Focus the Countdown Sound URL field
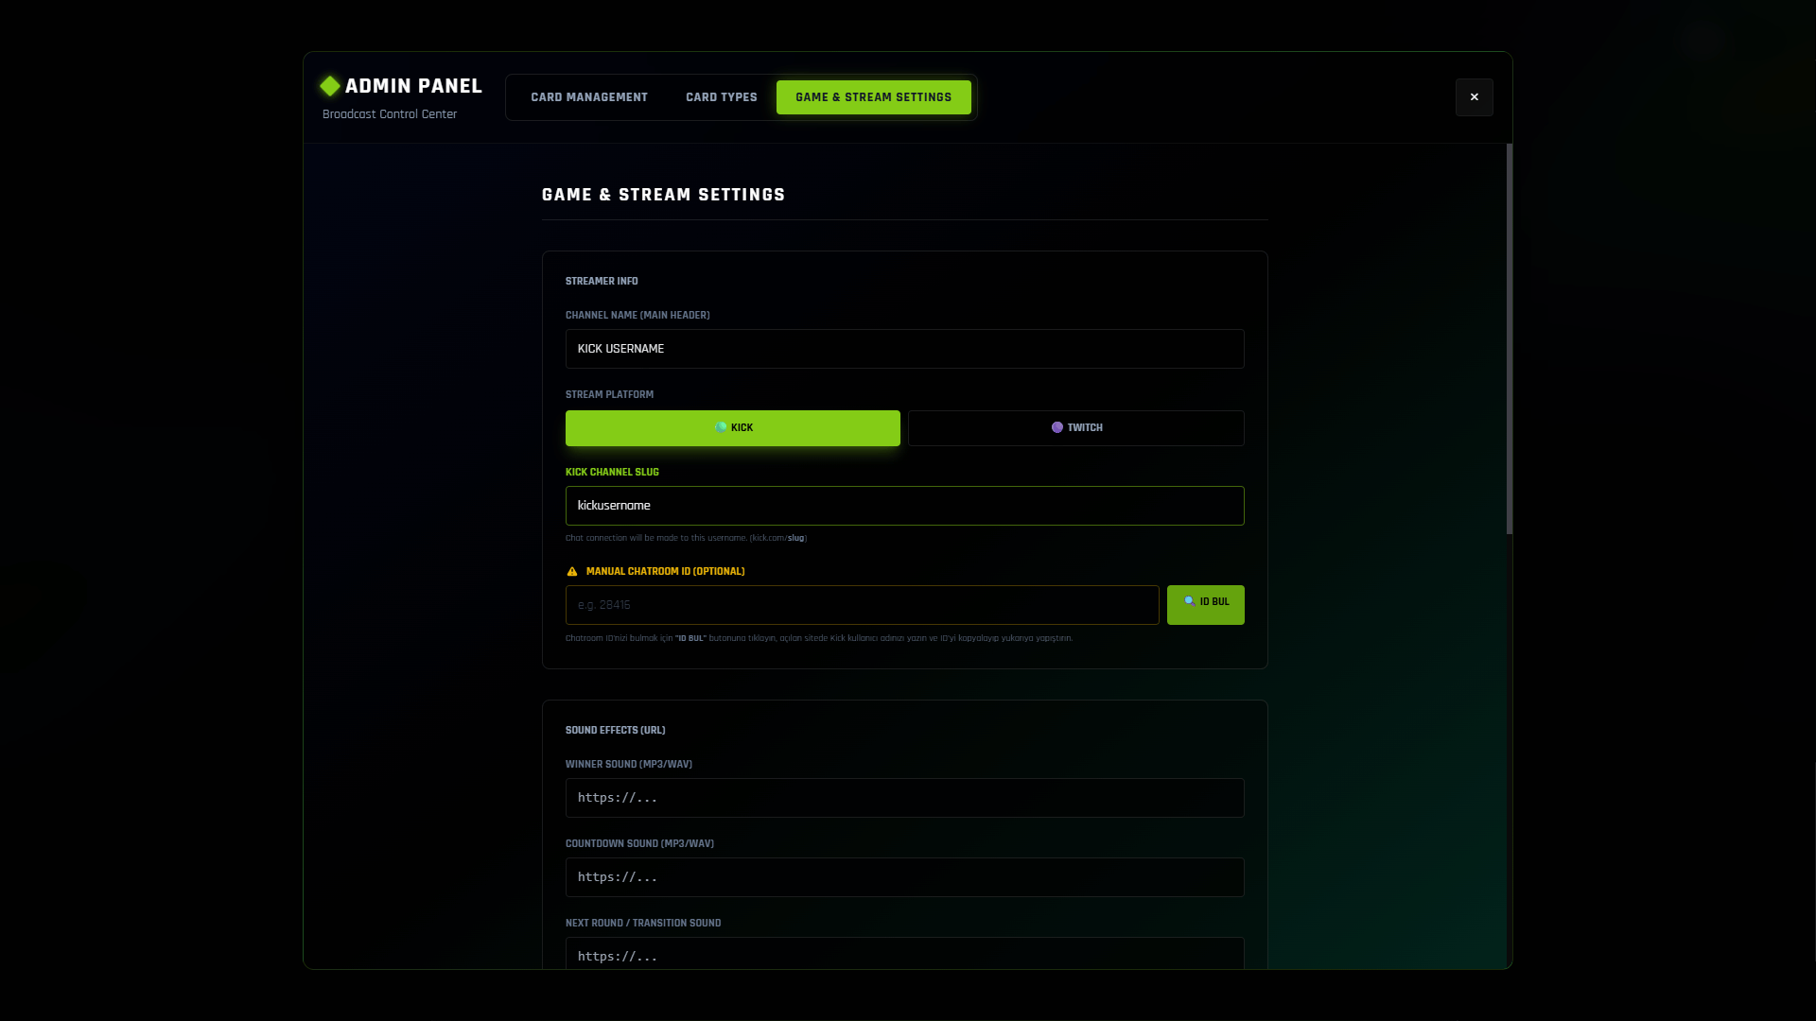Image resolution: width=1816 pixels, height=1021 pixels. click(904, 877)
